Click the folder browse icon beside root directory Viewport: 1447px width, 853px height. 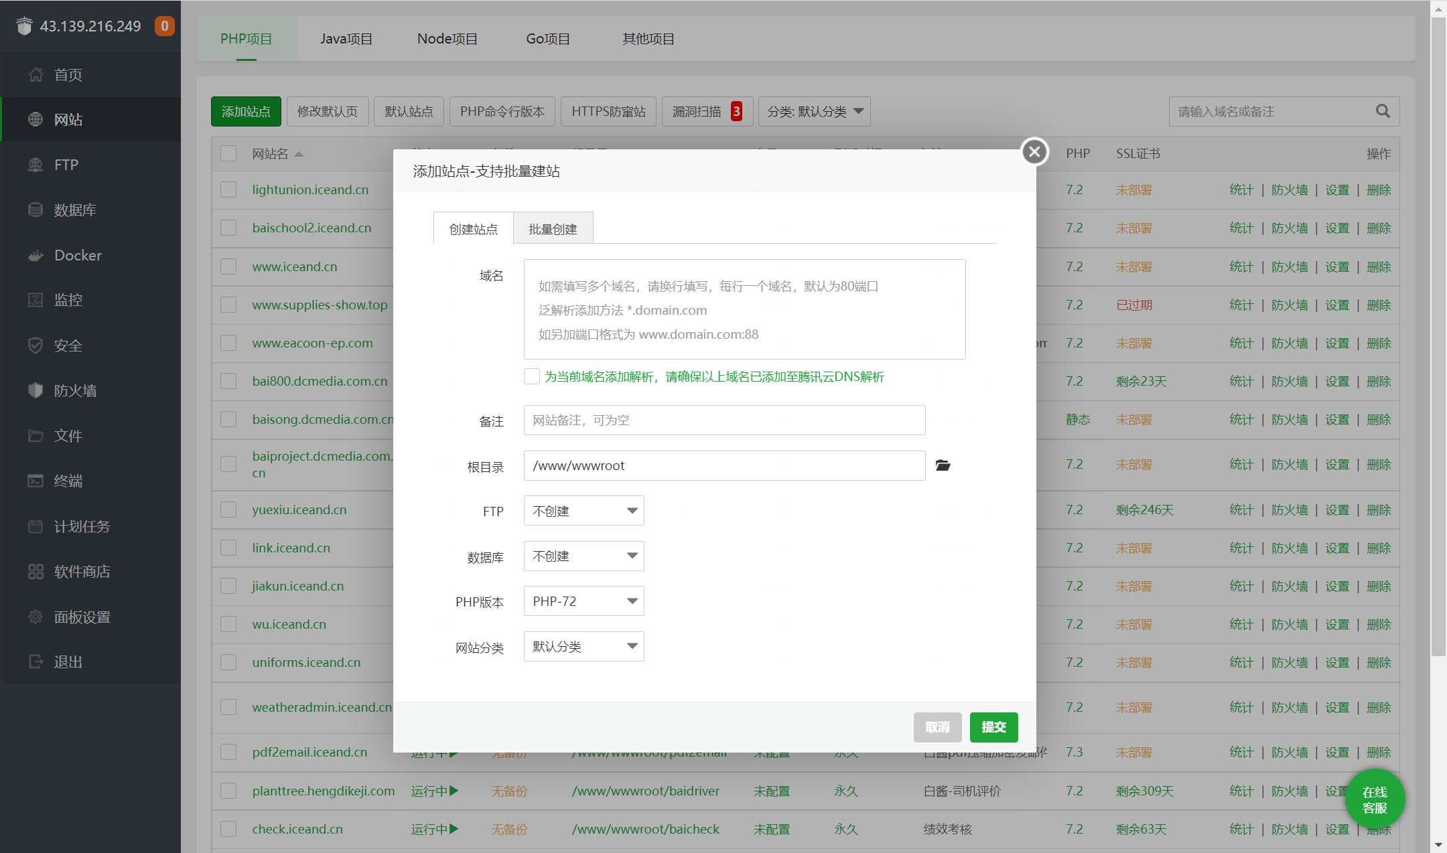click(943, 465)
